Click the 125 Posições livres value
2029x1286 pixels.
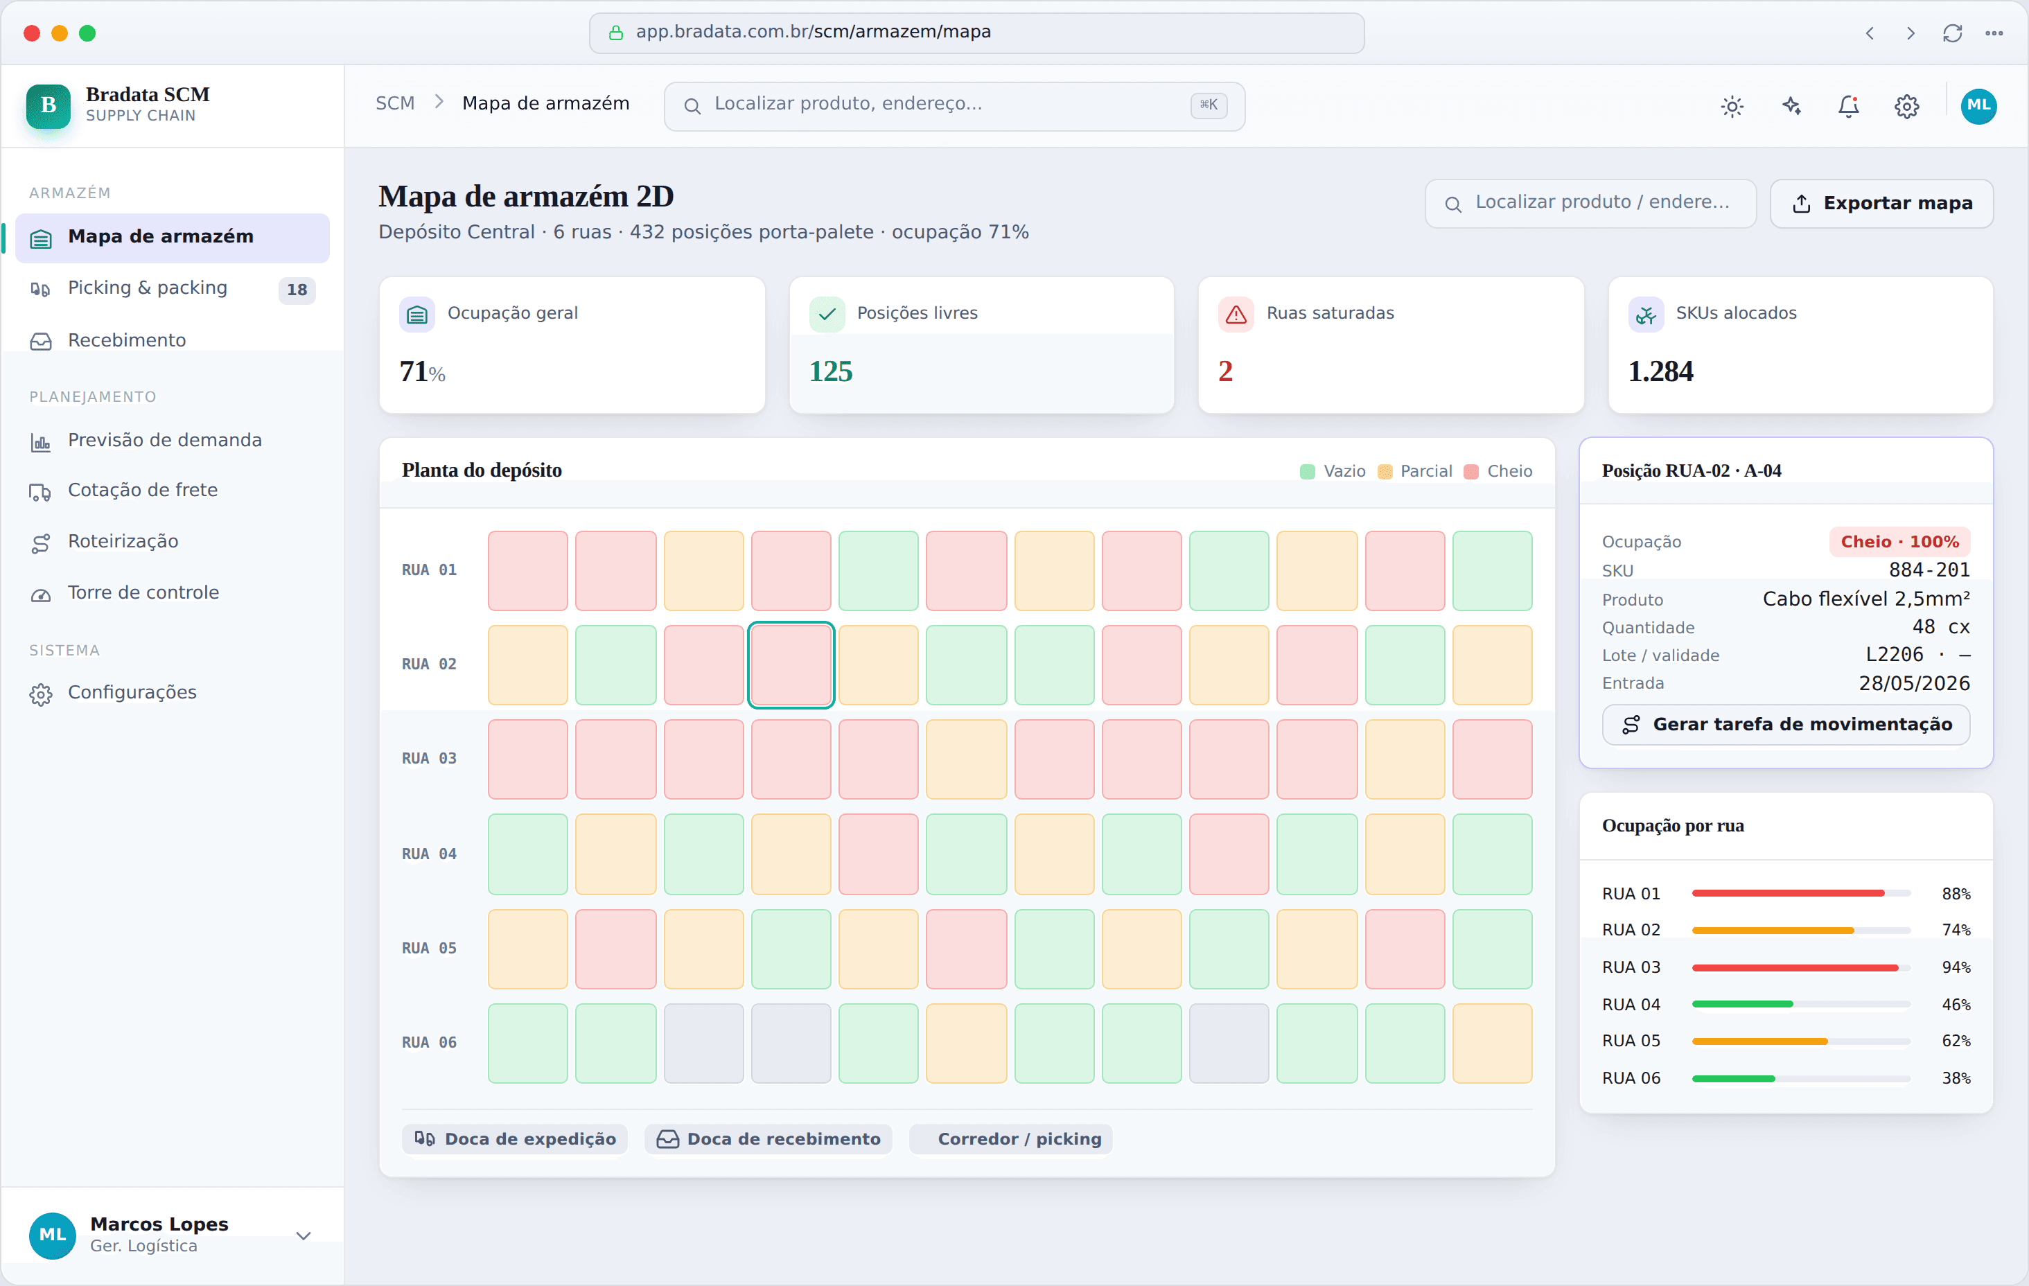pyautogui.click(x=830, y=371)
